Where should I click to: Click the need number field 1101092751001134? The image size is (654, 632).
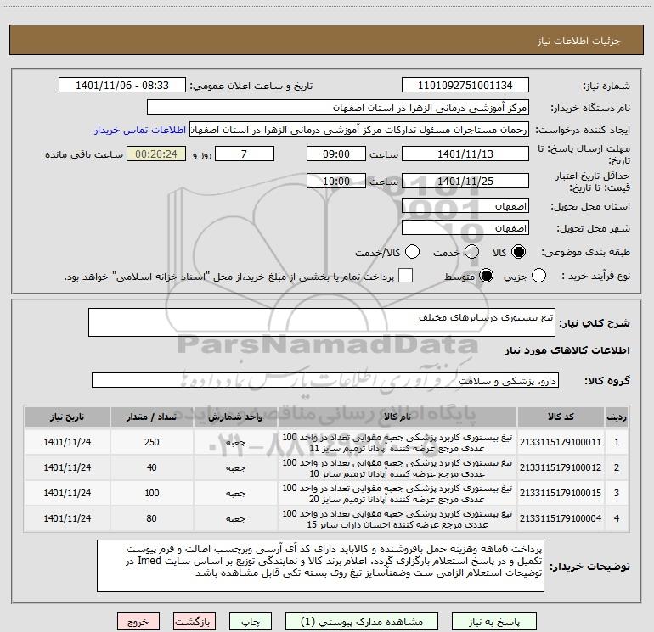tap(465, 86)
